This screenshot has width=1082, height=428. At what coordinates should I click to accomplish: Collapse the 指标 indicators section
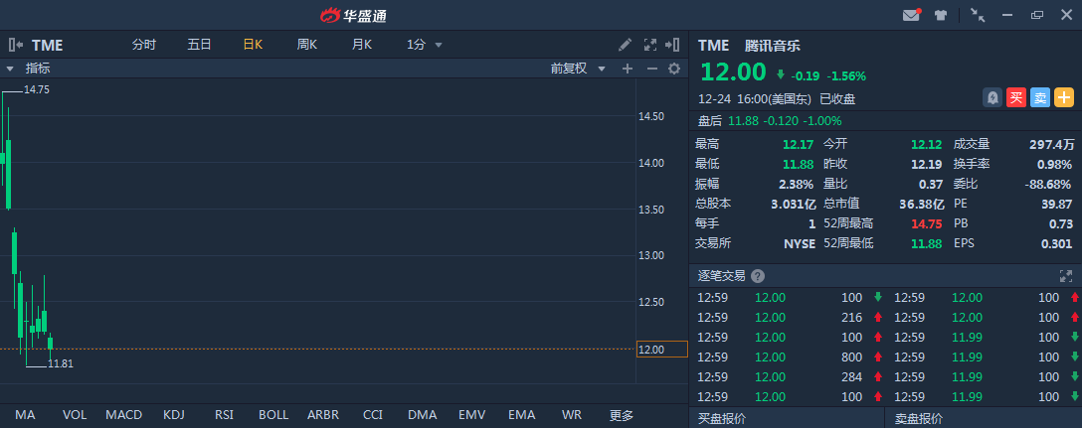10,69
